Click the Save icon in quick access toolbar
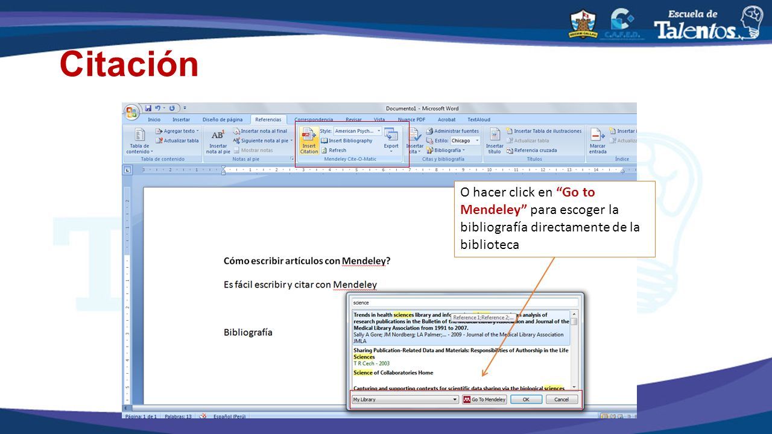The height and width of the screenshot is (434, 772). tap(148, 108)
